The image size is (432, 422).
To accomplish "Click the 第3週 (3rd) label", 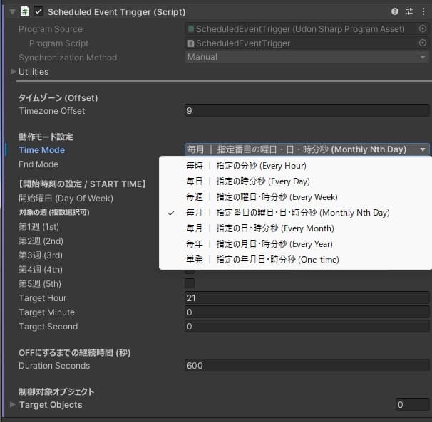I will (x=41, y=255).
